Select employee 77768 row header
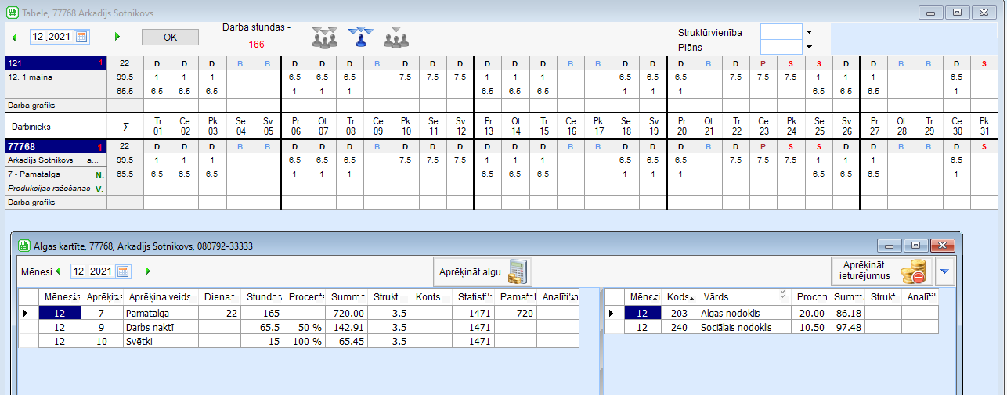 pos(55,145)
